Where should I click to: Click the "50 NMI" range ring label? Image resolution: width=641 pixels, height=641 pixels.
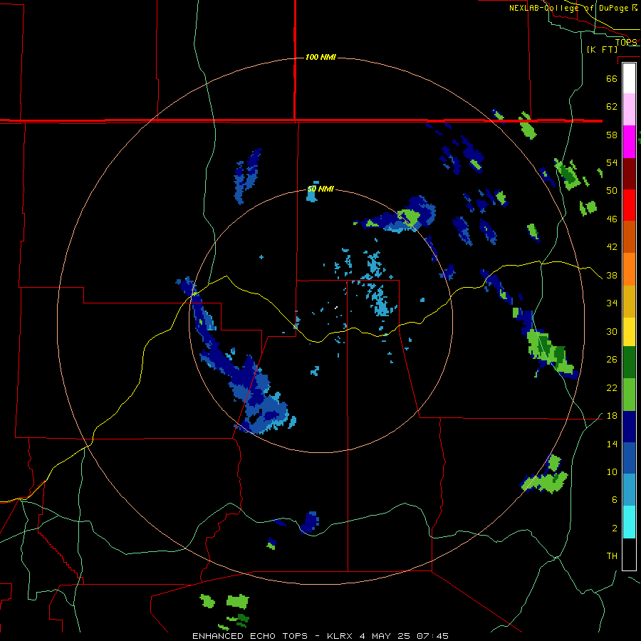pyautogui.click(x=320, y=189)
